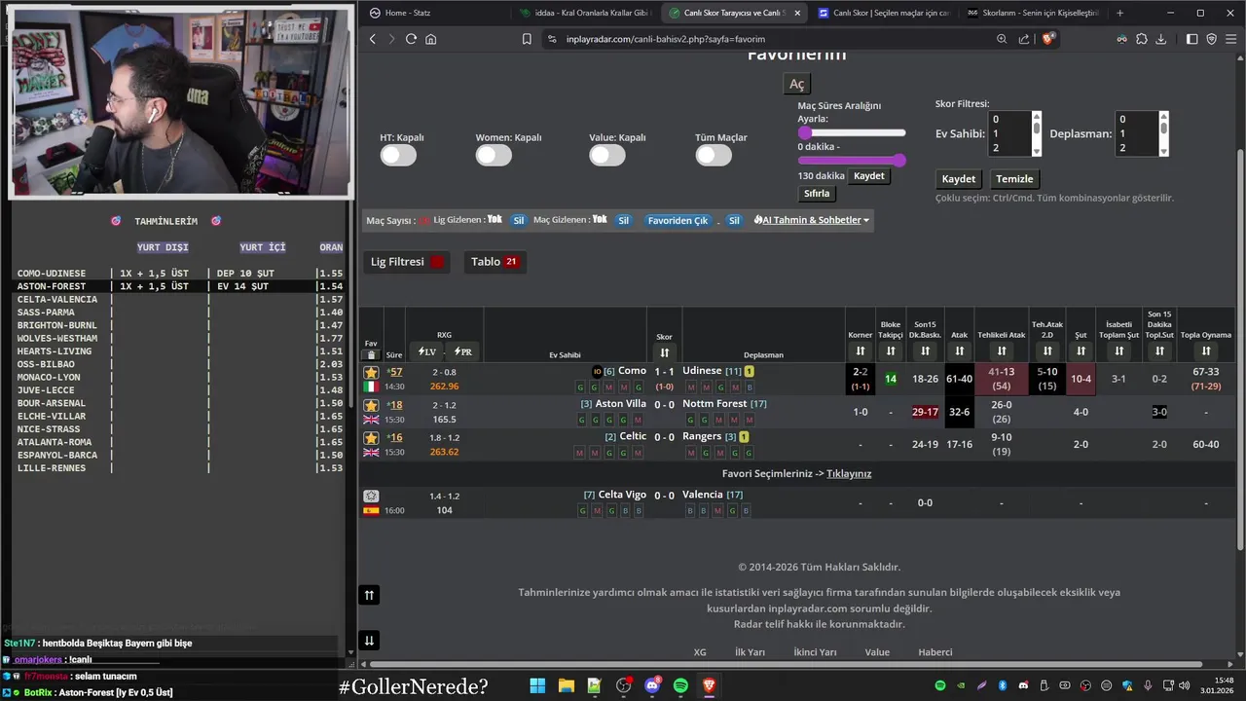1246x701 pixels.
Task: Click the page scroll-down arrows button
Action: pyautogui.click(x=369, y=641)
